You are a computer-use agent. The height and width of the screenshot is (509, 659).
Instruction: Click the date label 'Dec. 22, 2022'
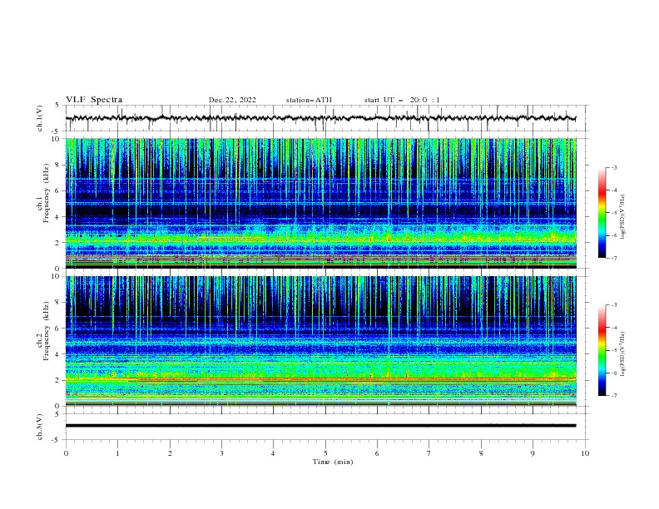pyautogui.click(x=232, y=100)
